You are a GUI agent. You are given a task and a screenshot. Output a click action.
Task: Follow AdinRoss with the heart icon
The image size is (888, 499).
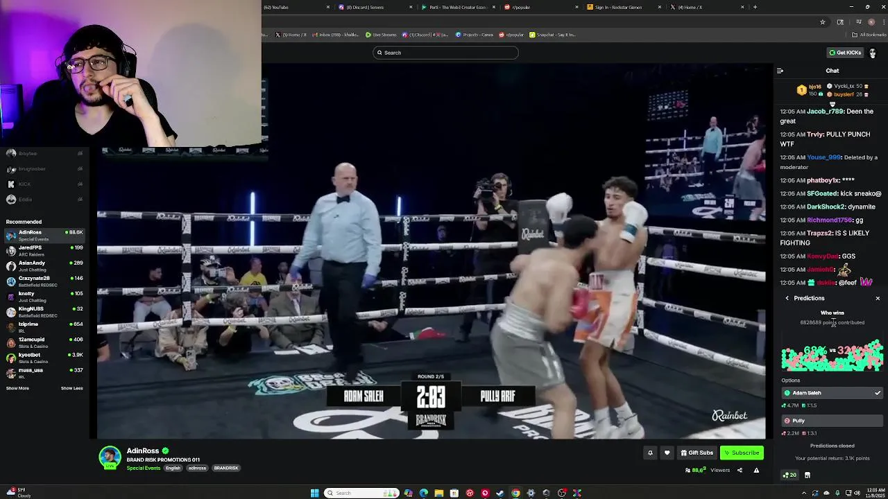667,453
